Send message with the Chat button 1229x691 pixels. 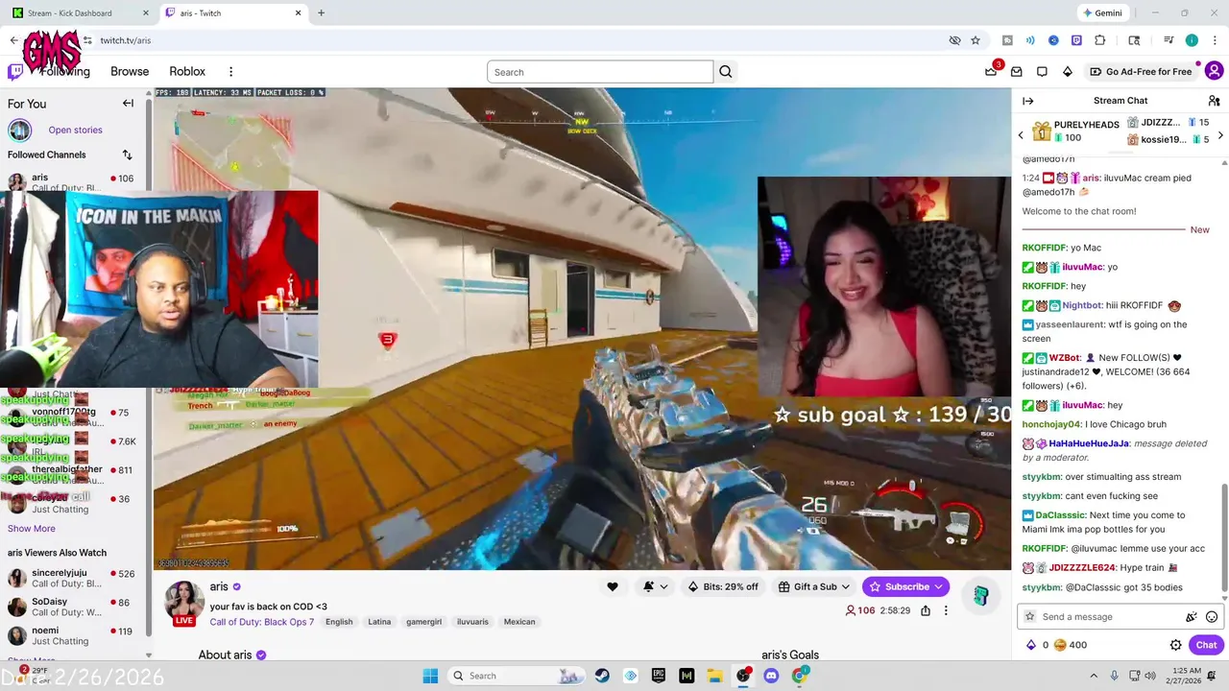pos(1206,645)
